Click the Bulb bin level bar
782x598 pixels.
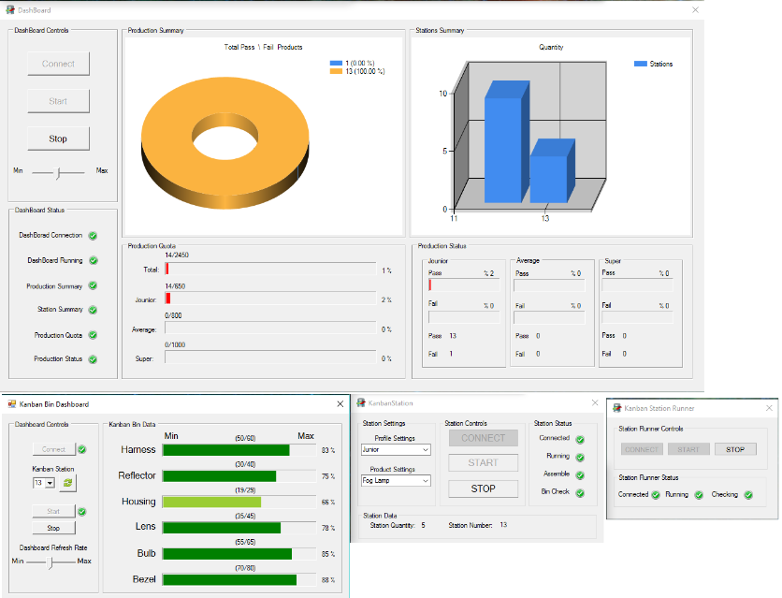tap(239, 554)
